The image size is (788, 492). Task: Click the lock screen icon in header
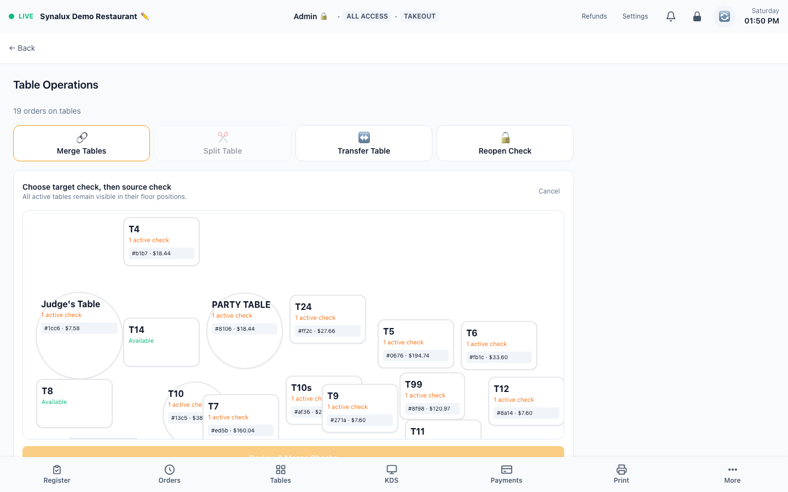[697, 16]
